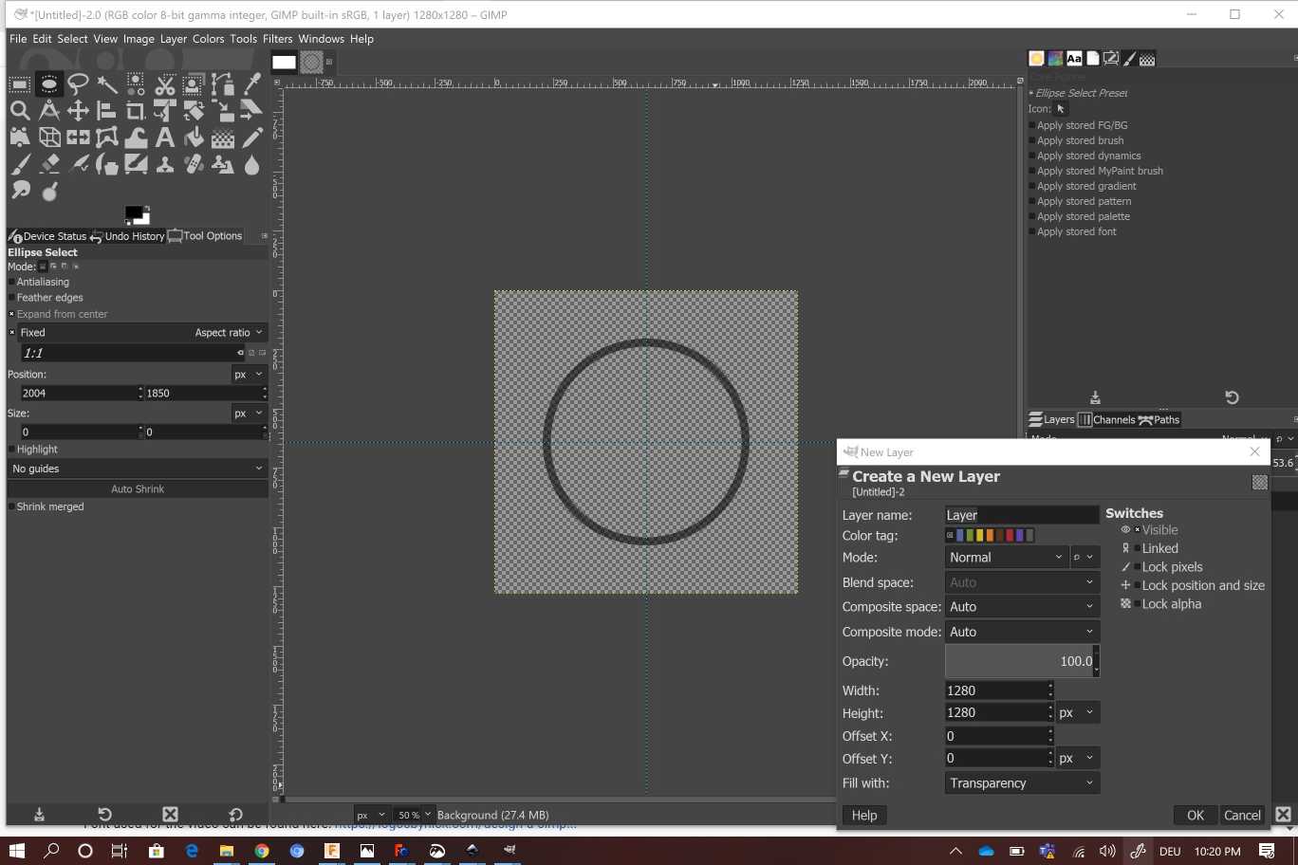Open the Position unit px dropdown
This screenshot has height=865, width=1298.
tap(249, 375)
